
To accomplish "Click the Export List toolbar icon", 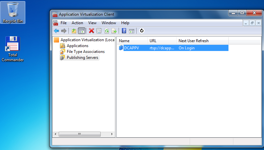I will pos(114,31).
